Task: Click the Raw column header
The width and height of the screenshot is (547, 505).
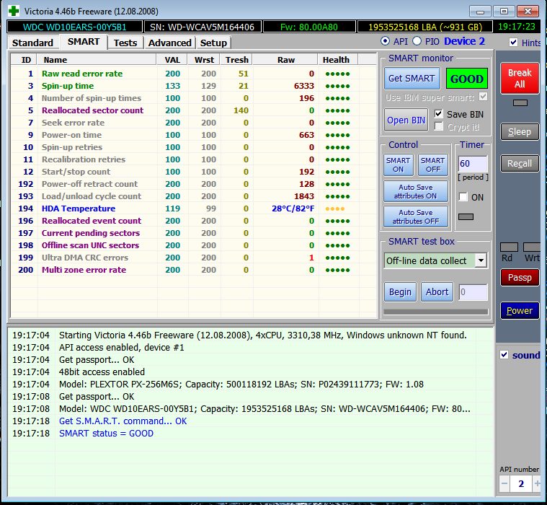Action: (285, 60)
